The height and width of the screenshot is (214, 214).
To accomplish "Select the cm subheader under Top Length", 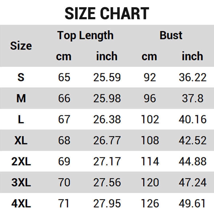I will pos(64,56).
